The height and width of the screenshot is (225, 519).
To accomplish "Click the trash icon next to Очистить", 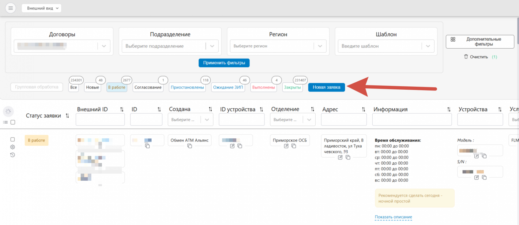I will 466,57.
